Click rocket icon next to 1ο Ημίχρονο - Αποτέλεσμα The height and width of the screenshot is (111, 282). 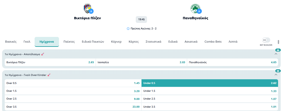(43, 54)
